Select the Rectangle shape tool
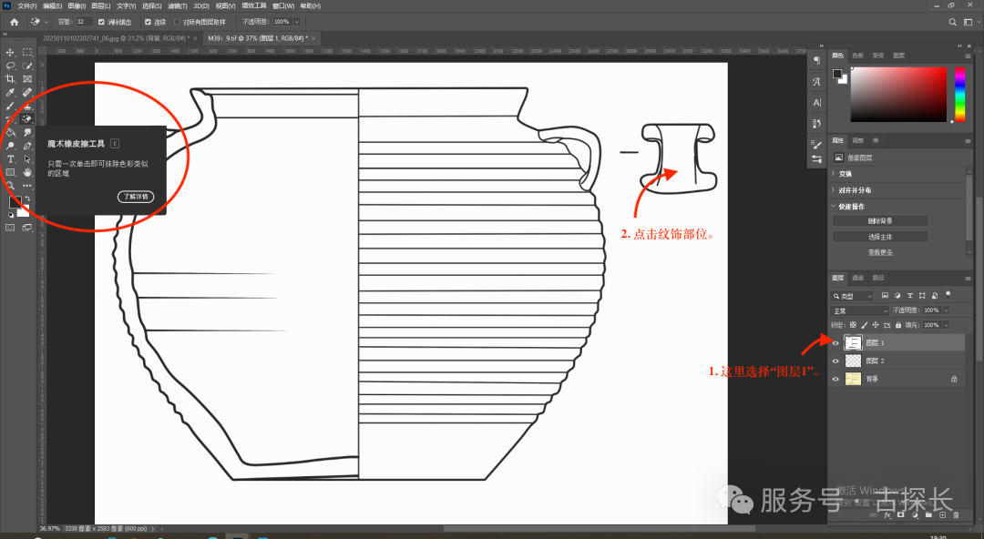Screen dimensions: 984x539 10,173
